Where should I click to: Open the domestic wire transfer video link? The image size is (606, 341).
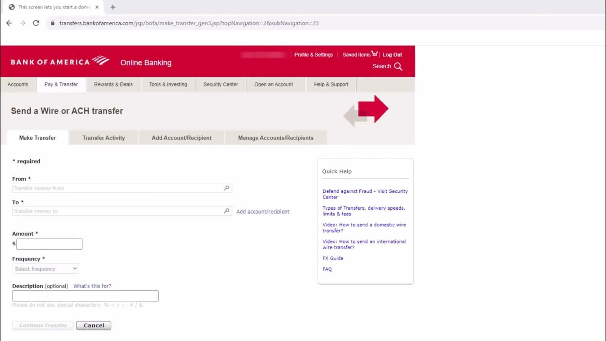pos(364,228)
